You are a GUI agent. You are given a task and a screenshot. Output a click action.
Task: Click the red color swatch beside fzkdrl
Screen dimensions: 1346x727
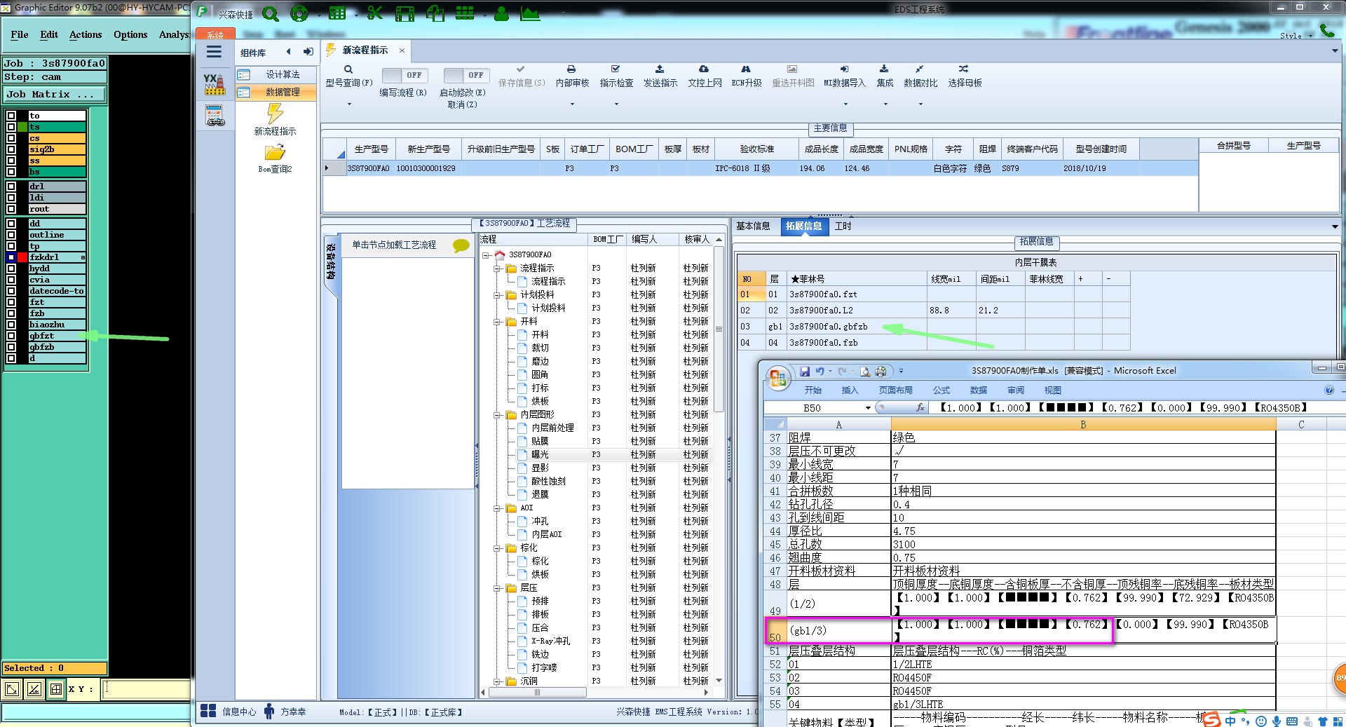click(22, 257)
